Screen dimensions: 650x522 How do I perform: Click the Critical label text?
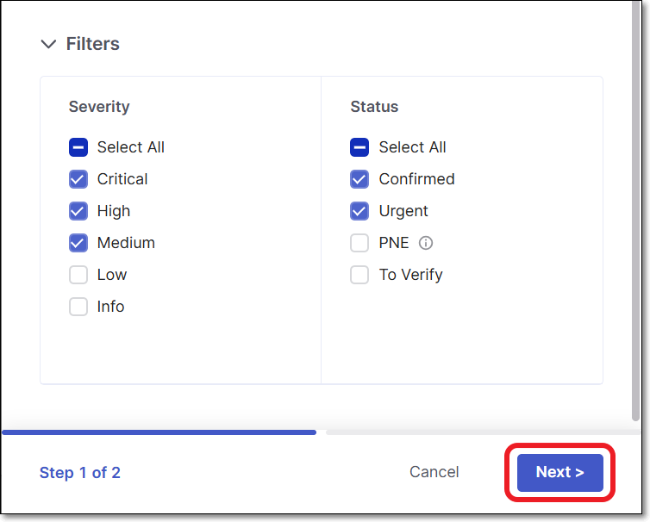click(x=122, y=179)
